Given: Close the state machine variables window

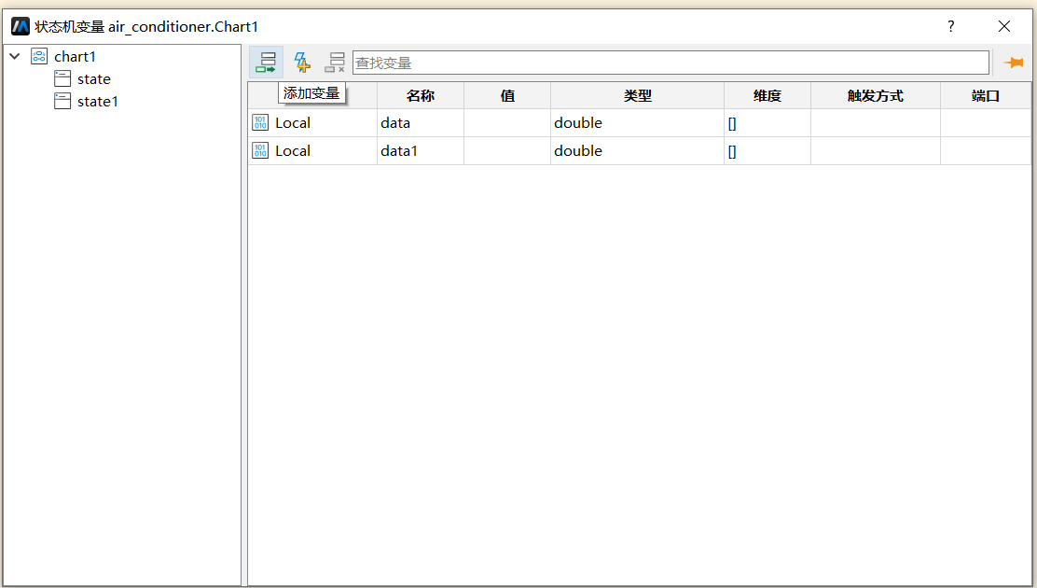Looking at the screenshot, I should pyautogui.click(x=1004, y=26).
